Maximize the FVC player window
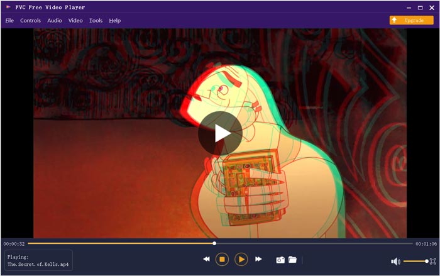 point(421,8)
